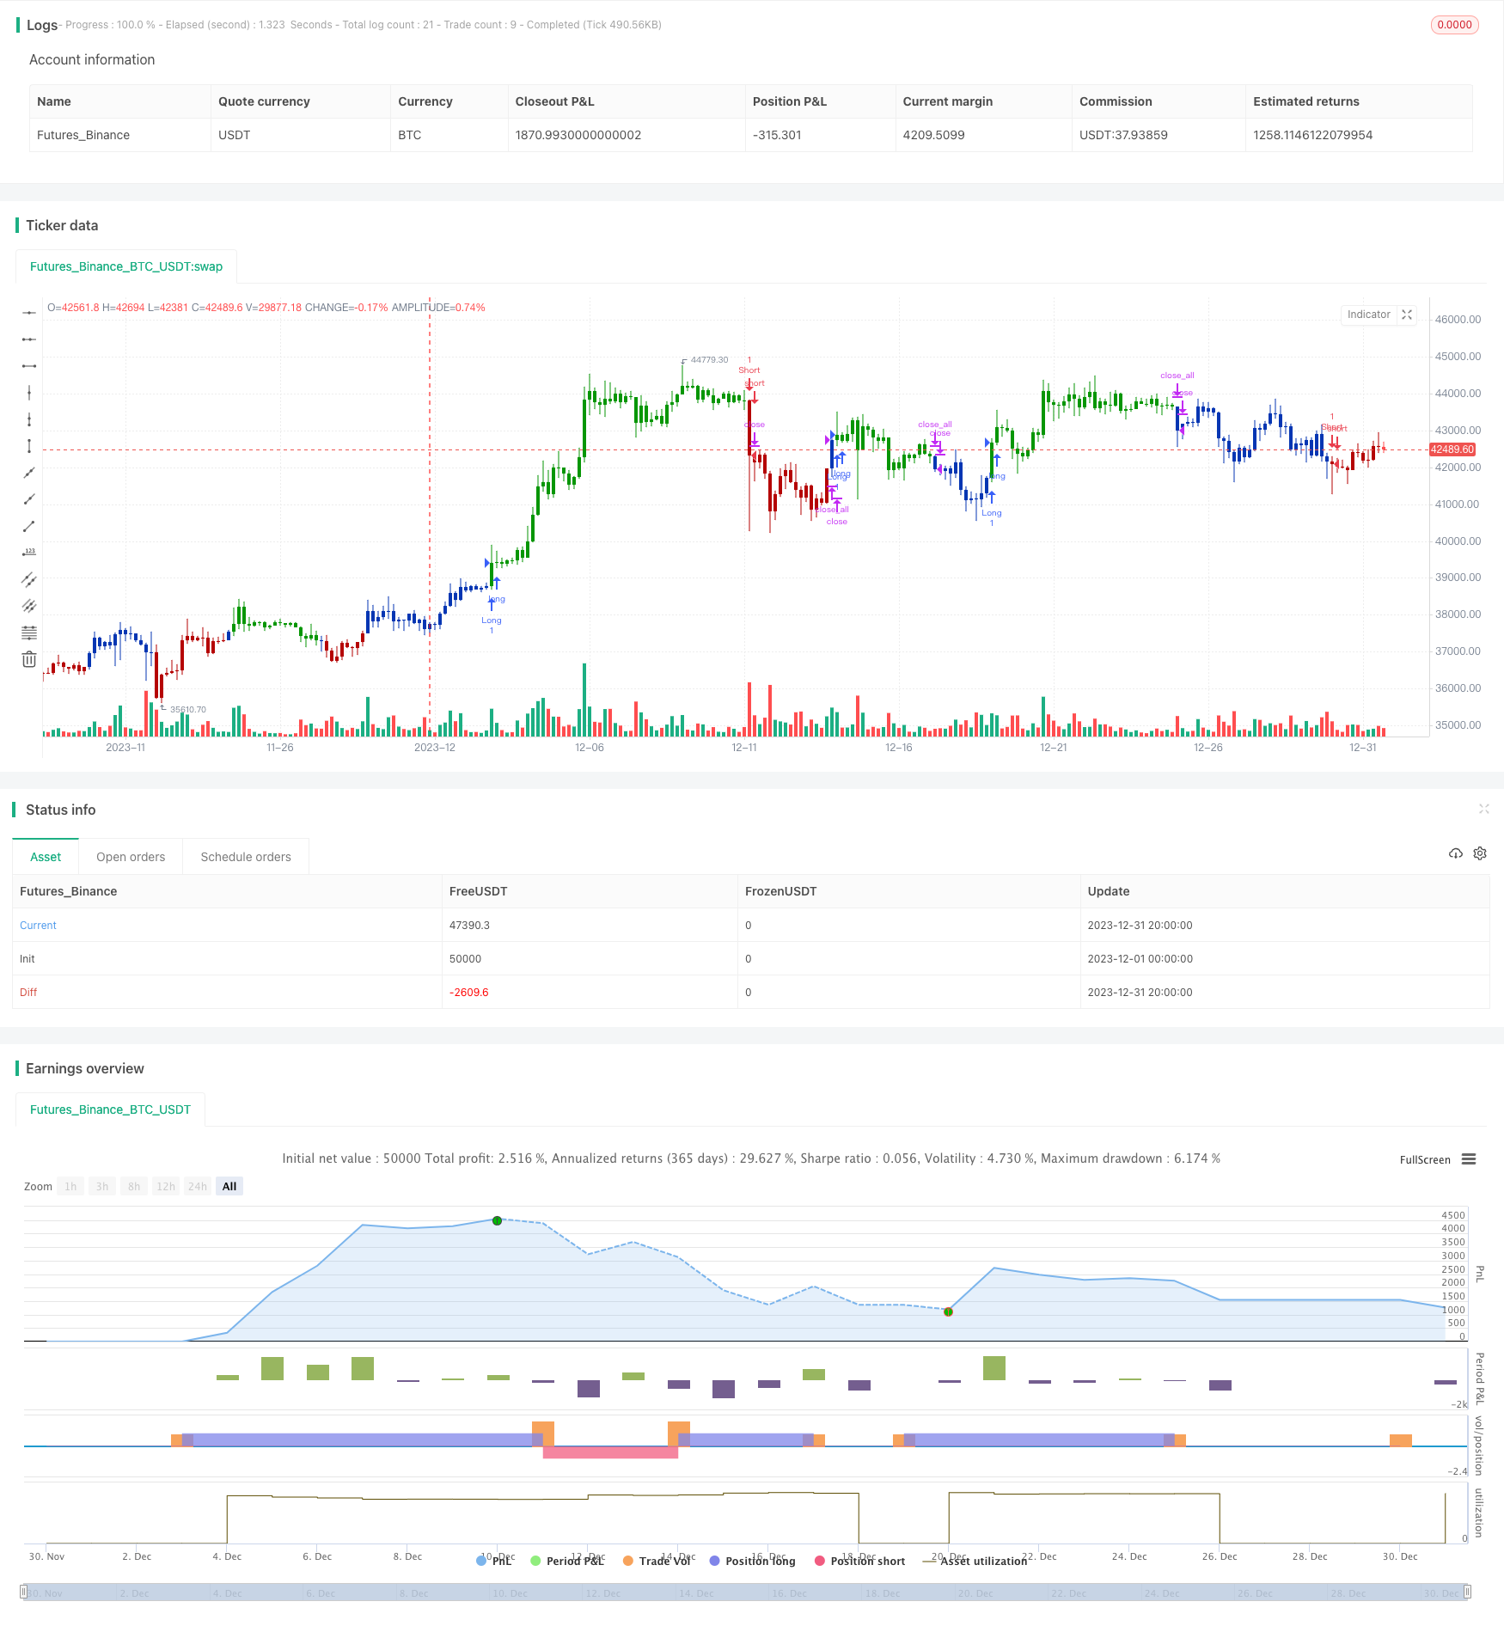Click the Diff row label in asset table
This screenshot has height=1626, width=1504.
[x=28, y=993]
